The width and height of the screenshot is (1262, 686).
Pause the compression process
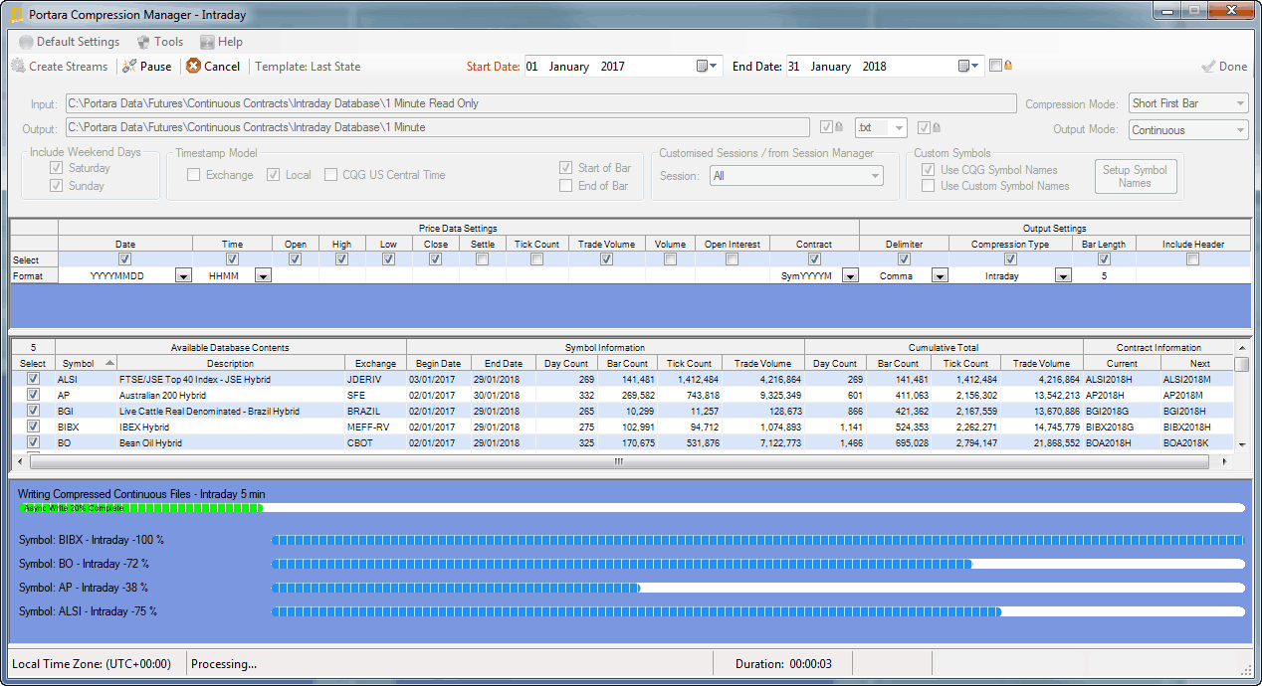147,67
